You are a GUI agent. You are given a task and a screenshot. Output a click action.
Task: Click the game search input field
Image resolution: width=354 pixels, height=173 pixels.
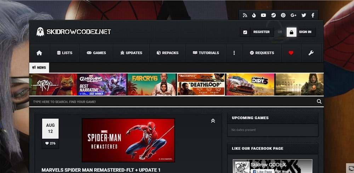[x=173, y=102]
